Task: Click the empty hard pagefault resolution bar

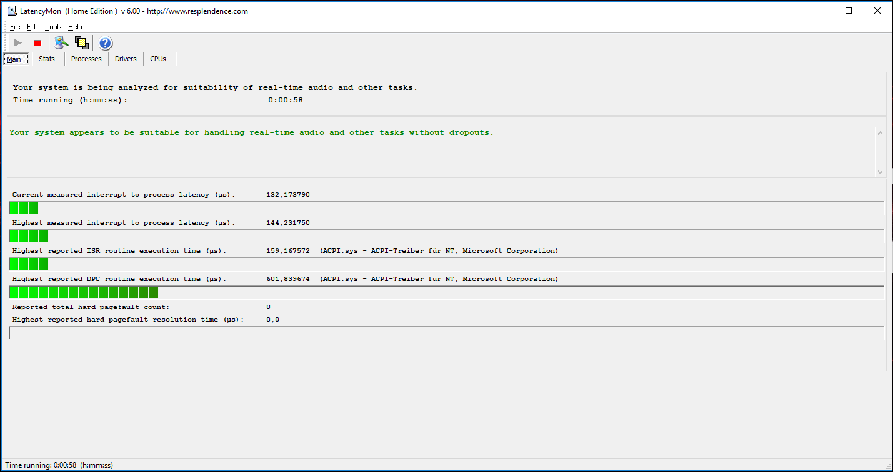Action: coord(446,333)
